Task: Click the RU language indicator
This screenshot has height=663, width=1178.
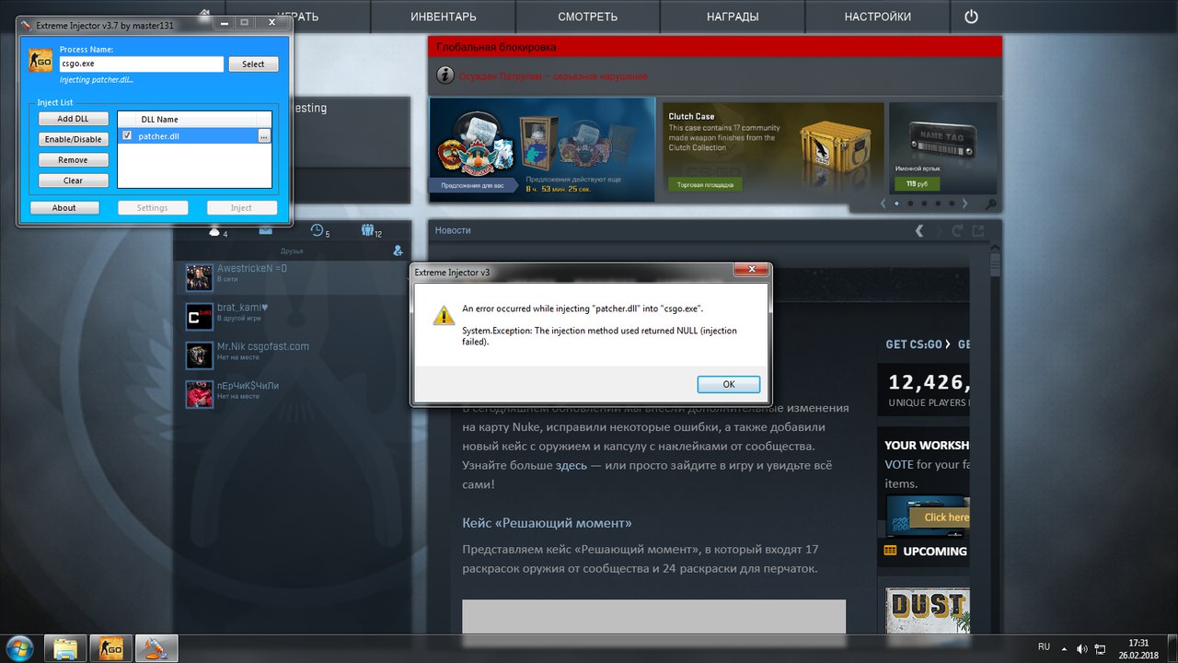Action: point(1044,647)
